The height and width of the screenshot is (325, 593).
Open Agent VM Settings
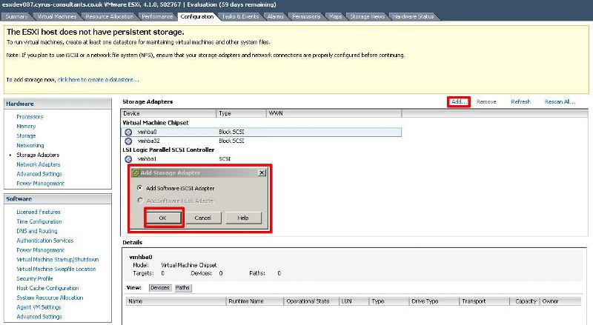[x=39, y=307]
